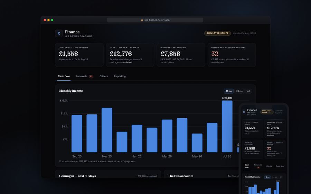
Task: Click the Simulated Stripe badge on phone mockup
Action: pos(267,112)
